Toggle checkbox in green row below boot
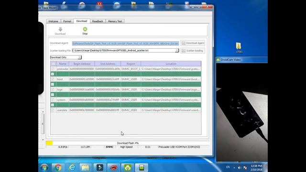 pyautogui.click(x=53, y=85)
